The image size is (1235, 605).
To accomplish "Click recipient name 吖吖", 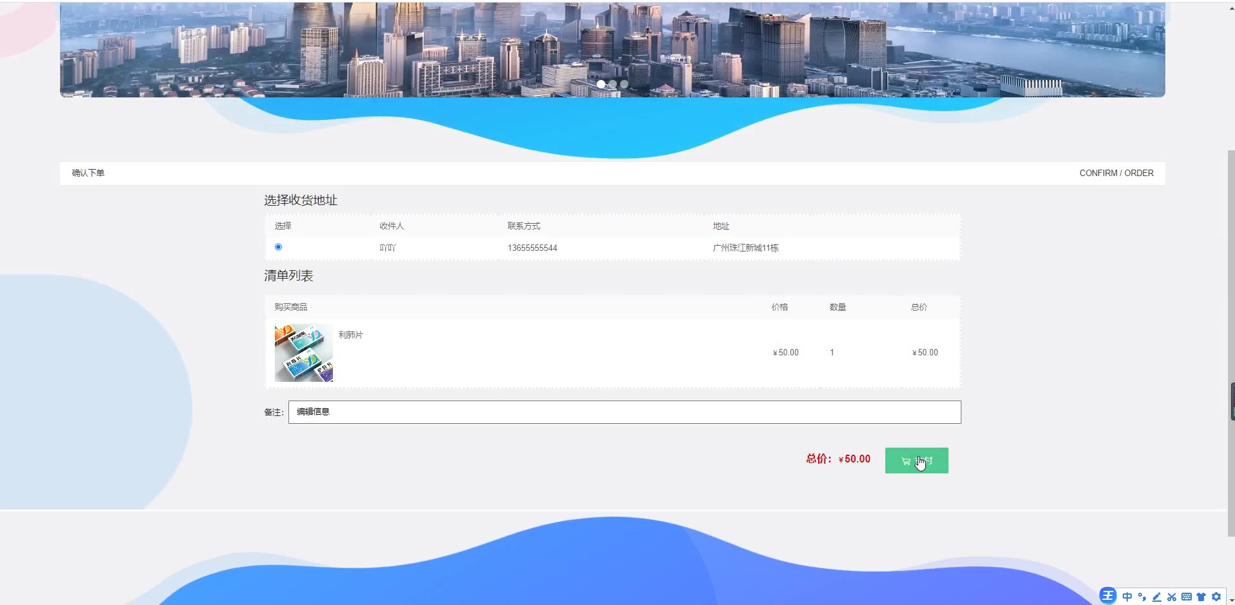I will (388, 248).
